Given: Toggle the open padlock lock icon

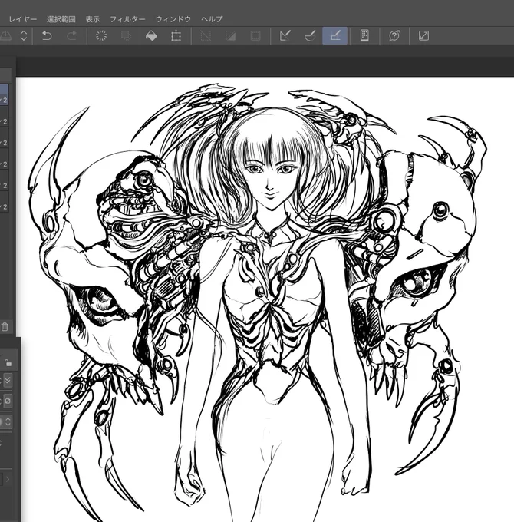Looking at the screenshot, I should pyautogui.click(x=8, y=363).
